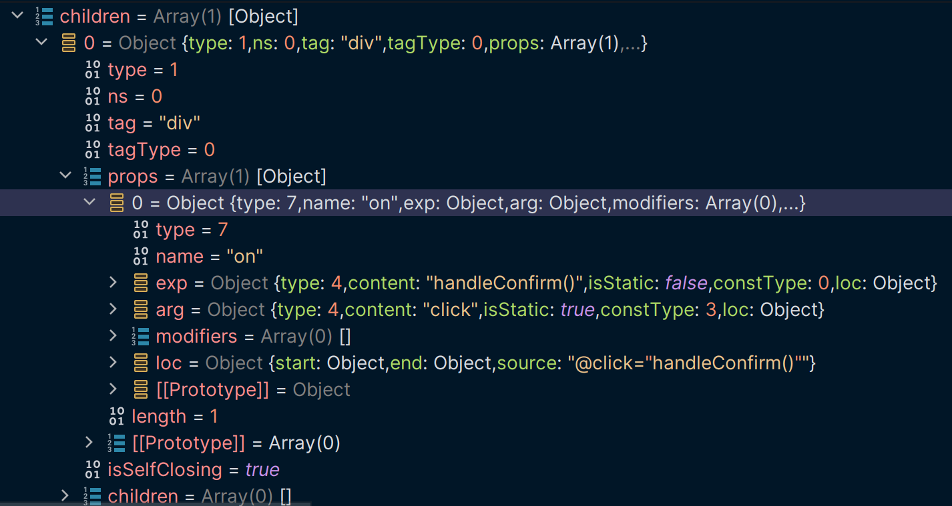Collapse the selected on-directive Object chevron
This screenshot has height=506, width=952.
[89, 202]
